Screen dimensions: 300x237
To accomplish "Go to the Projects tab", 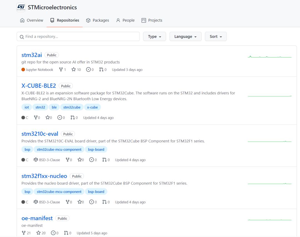I will point(152,20).
